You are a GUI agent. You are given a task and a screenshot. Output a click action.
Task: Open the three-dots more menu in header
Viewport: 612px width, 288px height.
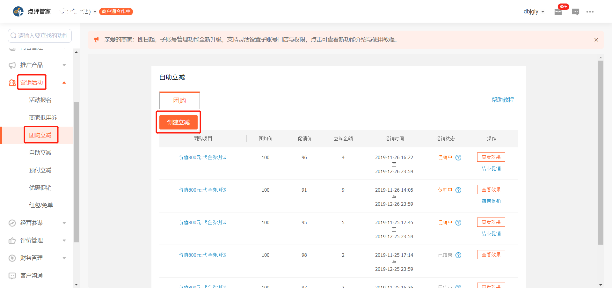pos(590,12)
